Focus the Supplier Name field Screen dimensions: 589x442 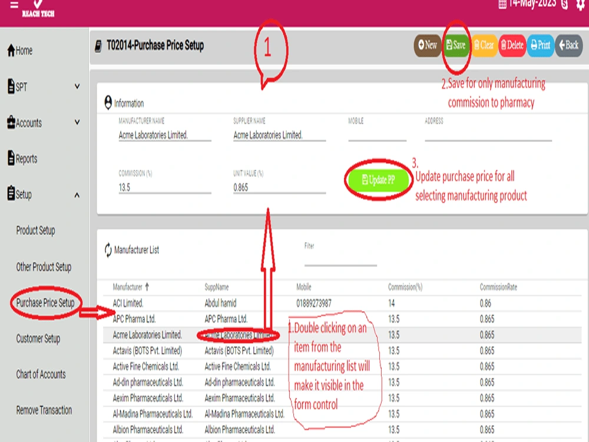pos(279,135)
